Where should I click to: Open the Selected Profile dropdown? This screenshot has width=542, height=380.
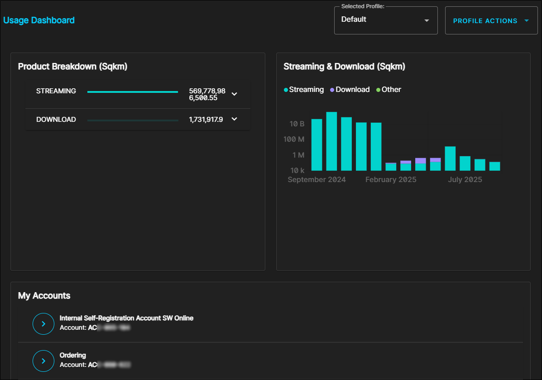click(x=385, y=20)
